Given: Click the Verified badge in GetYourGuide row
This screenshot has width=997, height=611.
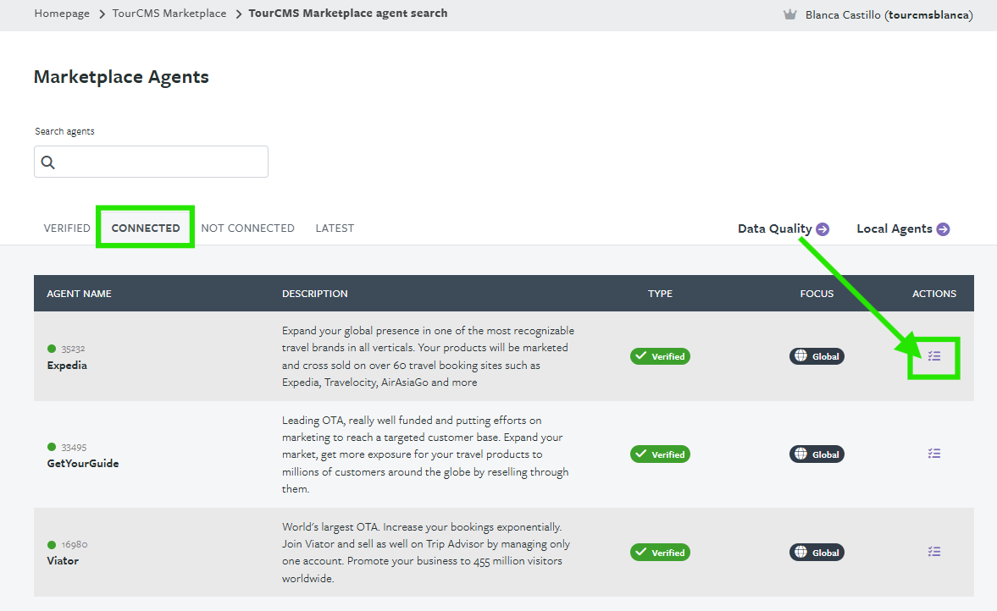Looking at the screenshot, I should point(660,454).
